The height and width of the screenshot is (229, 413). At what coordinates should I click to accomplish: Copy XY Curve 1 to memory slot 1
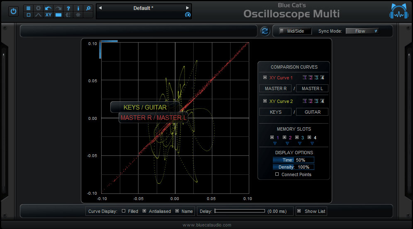click(x=305, y=77)
